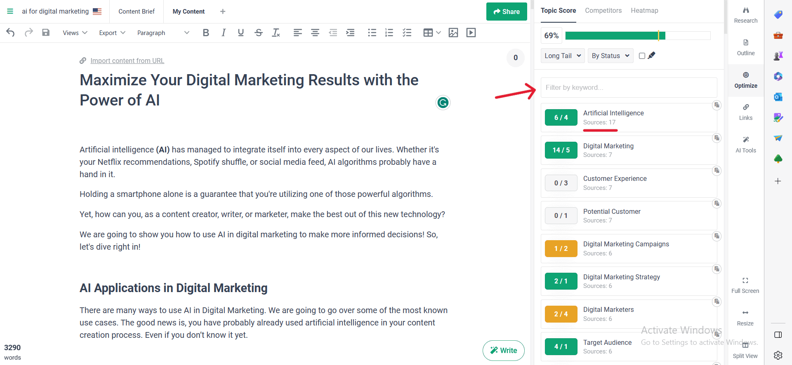This screenshot has height=365, width=792.
Task: Select the My Content tab
Action: click(x=189, y=12)
